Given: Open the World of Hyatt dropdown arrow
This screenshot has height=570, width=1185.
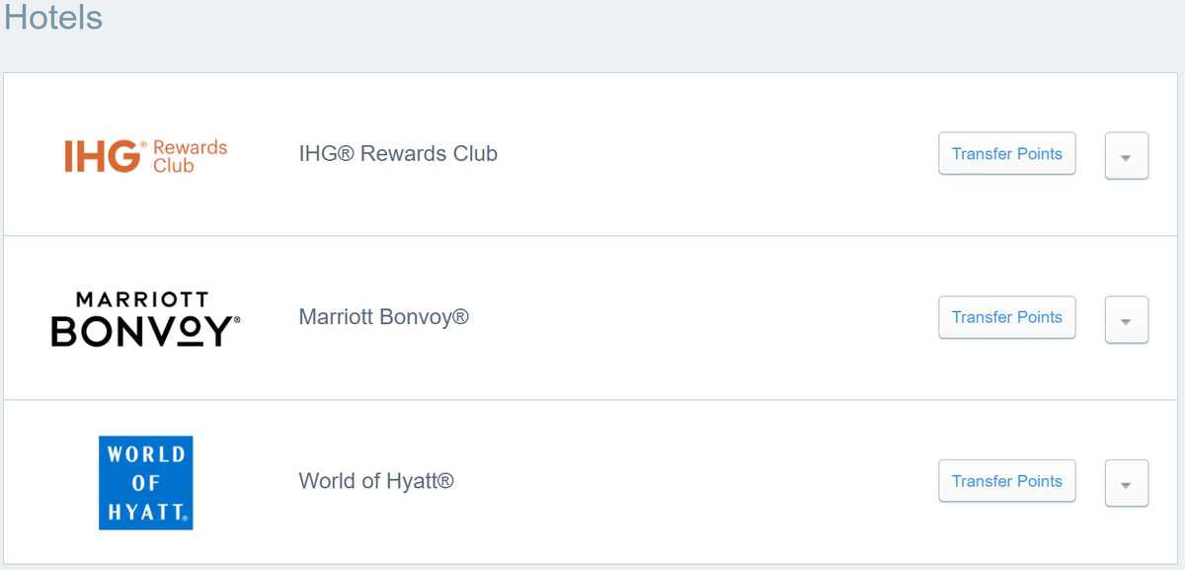Looking at the screenshot, I should (x=1127, y=483).
